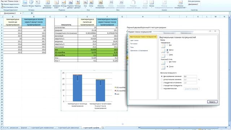The width and height of the screenshot is (231, 130).
Task: Open the Цвет линии dialog category
Action: tap(134, 40)
